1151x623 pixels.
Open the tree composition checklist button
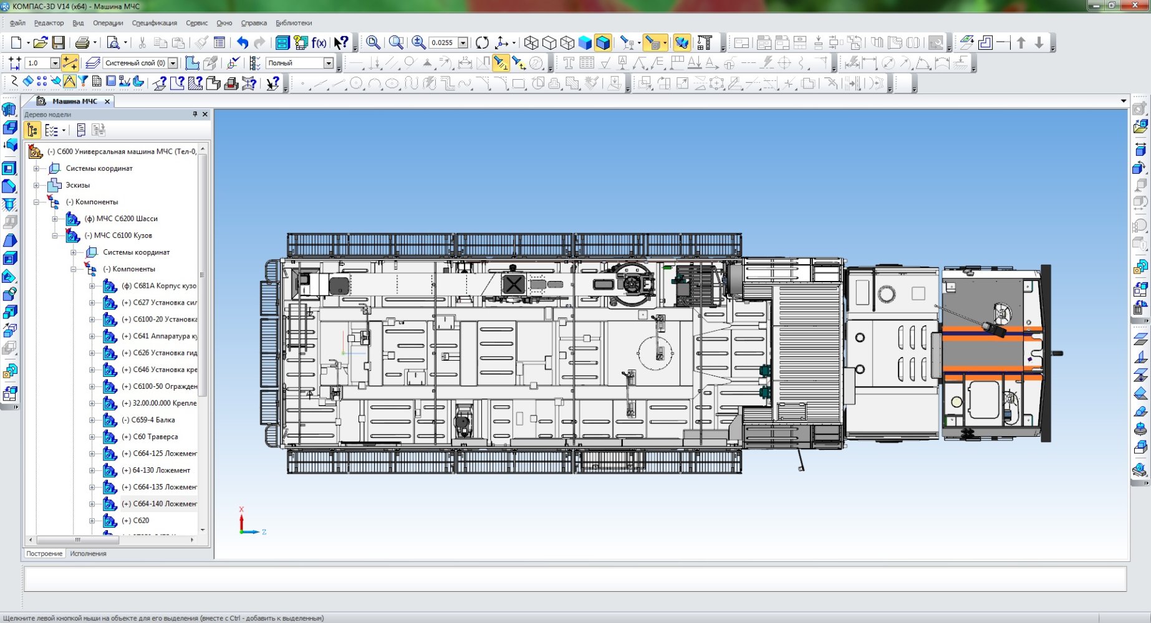click(52, 130)
